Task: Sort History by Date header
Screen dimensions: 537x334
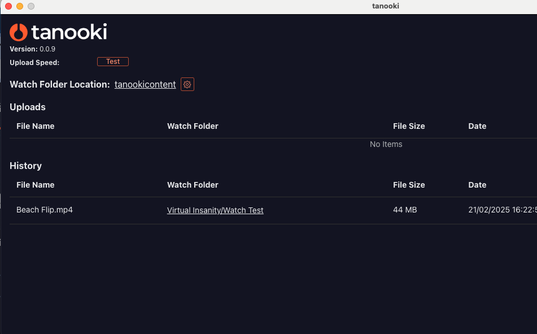Action: pyautogui.click(x=477, y=185)
